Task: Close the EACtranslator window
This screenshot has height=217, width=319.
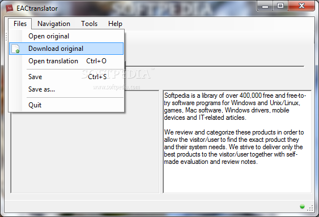Action: pyautogui.click(x=301, y=6)
